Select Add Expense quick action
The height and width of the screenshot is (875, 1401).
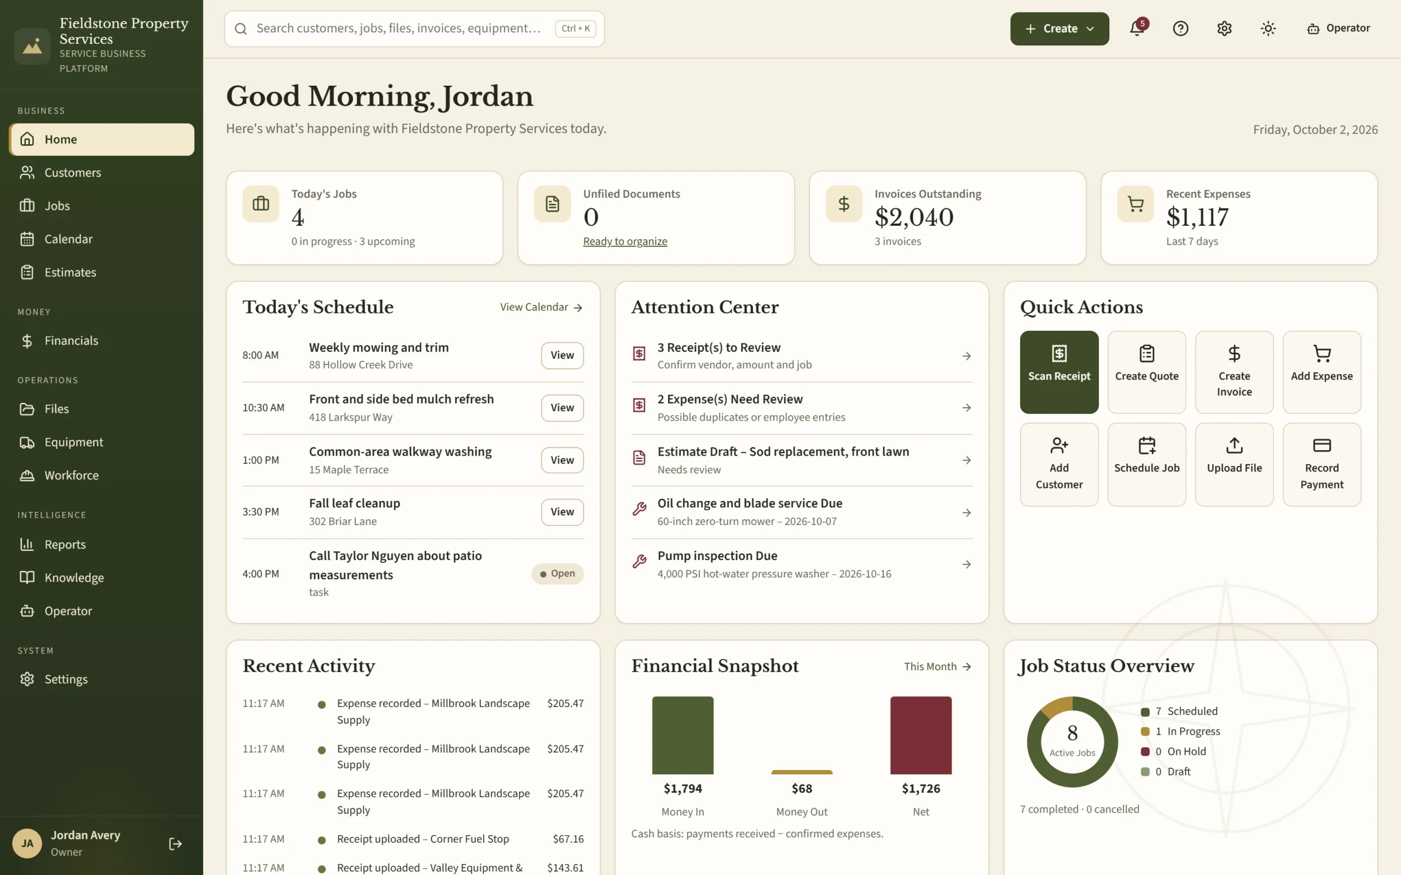pyautogui.click(x=1322, y=372)
